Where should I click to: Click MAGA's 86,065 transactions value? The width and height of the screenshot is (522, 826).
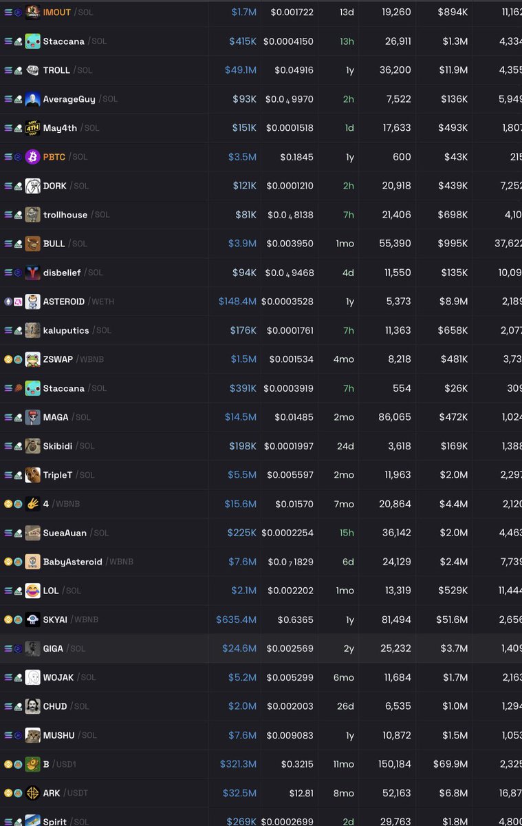395,417
